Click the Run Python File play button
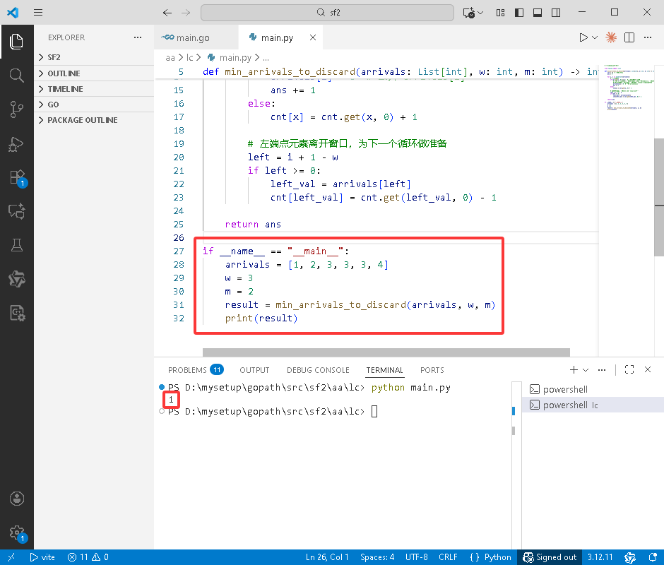664x565 pixels. click(583, 37)
